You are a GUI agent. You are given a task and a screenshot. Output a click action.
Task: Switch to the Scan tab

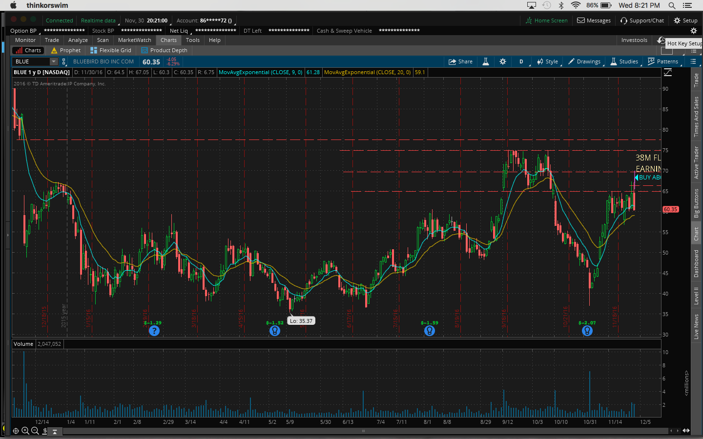pos(103,40)
